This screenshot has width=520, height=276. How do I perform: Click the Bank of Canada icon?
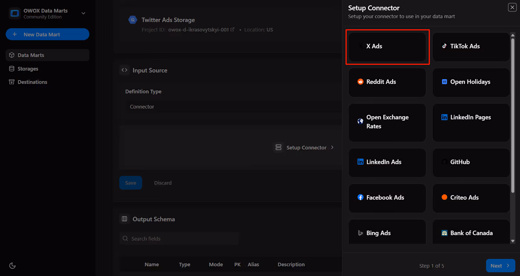coord(444,233)
